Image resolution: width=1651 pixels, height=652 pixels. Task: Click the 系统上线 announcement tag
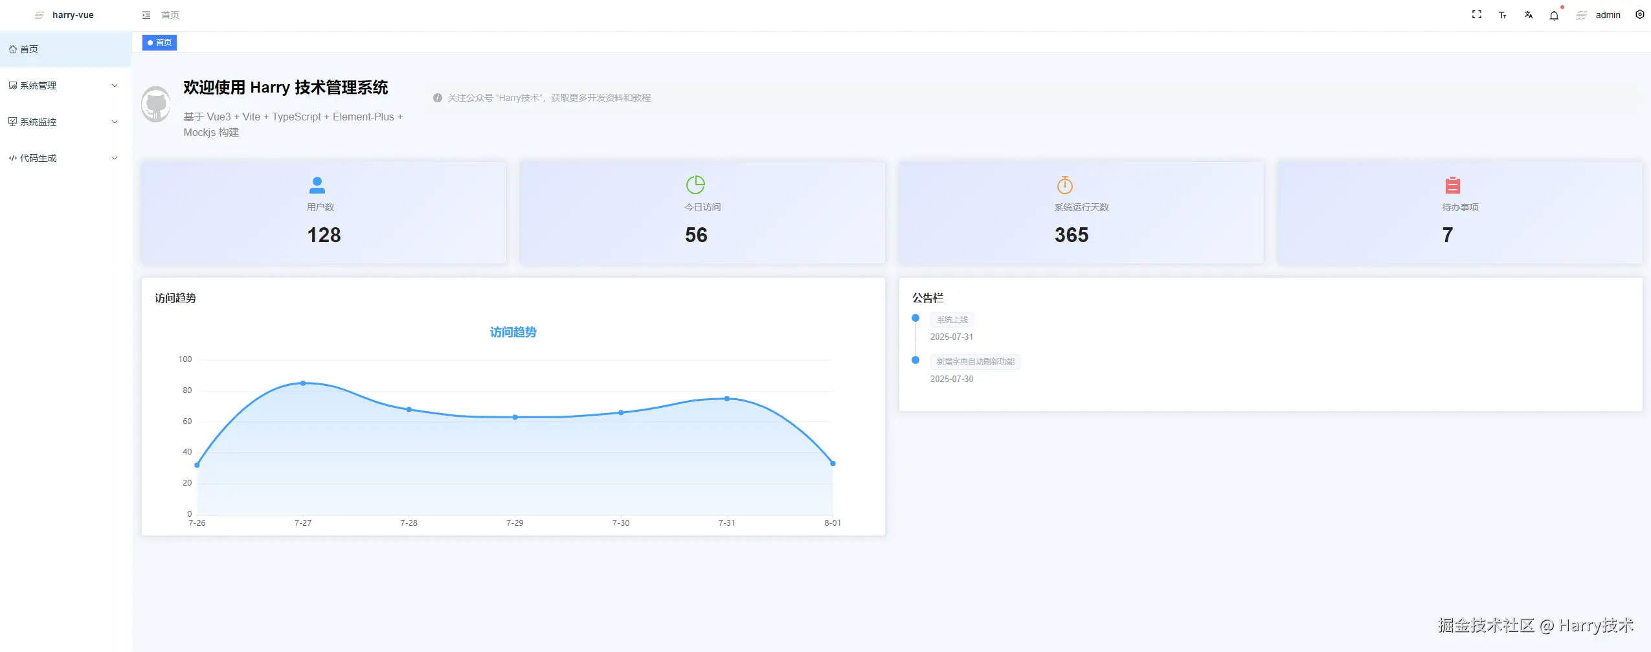(x=952, y=320)
